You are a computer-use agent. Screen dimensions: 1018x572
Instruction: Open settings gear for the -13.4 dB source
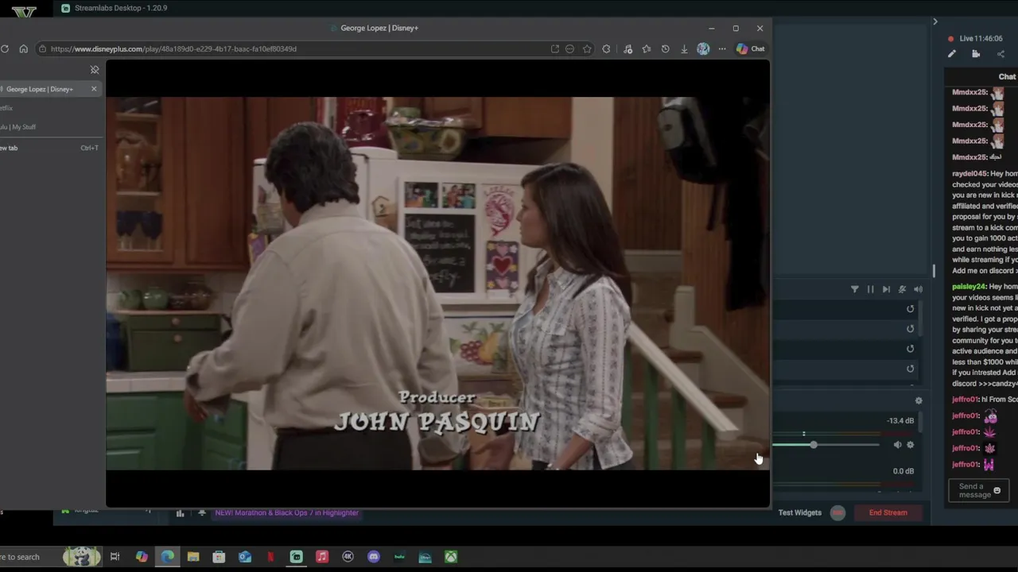pos(911,445)
